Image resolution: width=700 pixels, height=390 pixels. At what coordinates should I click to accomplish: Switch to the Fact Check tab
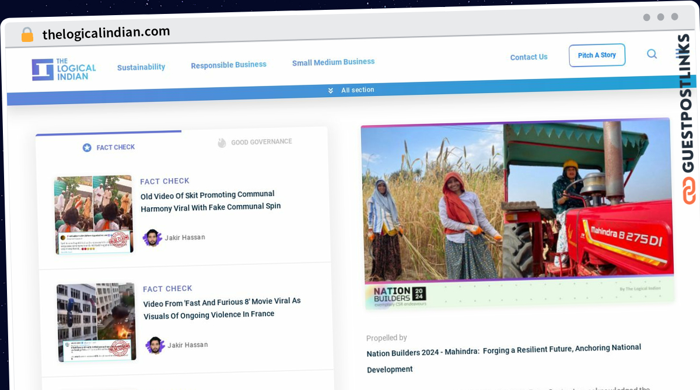109,147
